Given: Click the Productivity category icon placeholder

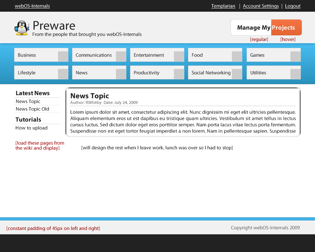Looking at the screenshot, I should click(x=179, y=74).
